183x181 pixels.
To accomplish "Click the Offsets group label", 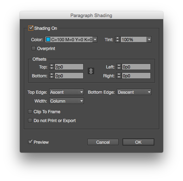I will tap(39, 59).
